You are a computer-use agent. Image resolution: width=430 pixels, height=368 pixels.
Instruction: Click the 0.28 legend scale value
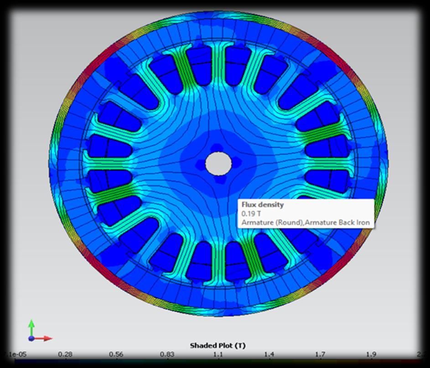click(65, 354)
